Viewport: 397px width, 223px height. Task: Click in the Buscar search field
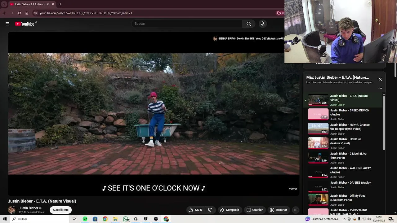click(x=186, y=24)
